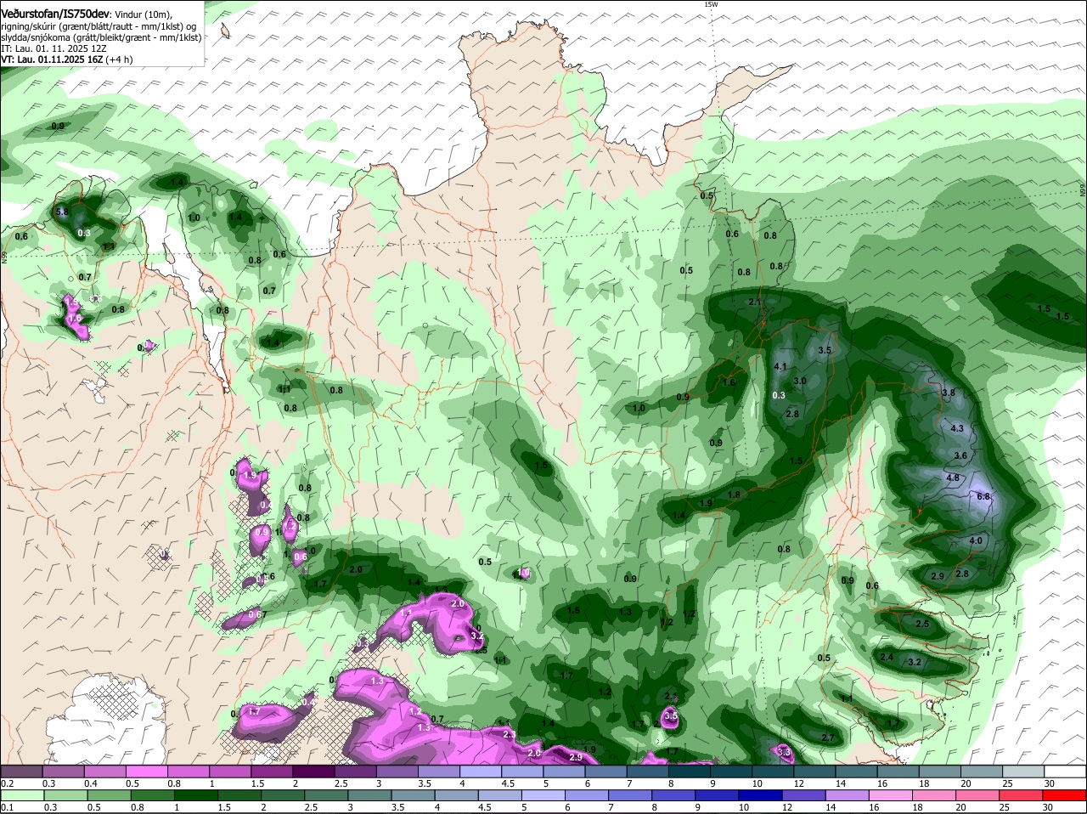The width and height of the screenshot is (1087, 814).
Task: Click the 'VT: Lau. 01.11.2025 16Z (+4 h)' line
Action: 66,59
